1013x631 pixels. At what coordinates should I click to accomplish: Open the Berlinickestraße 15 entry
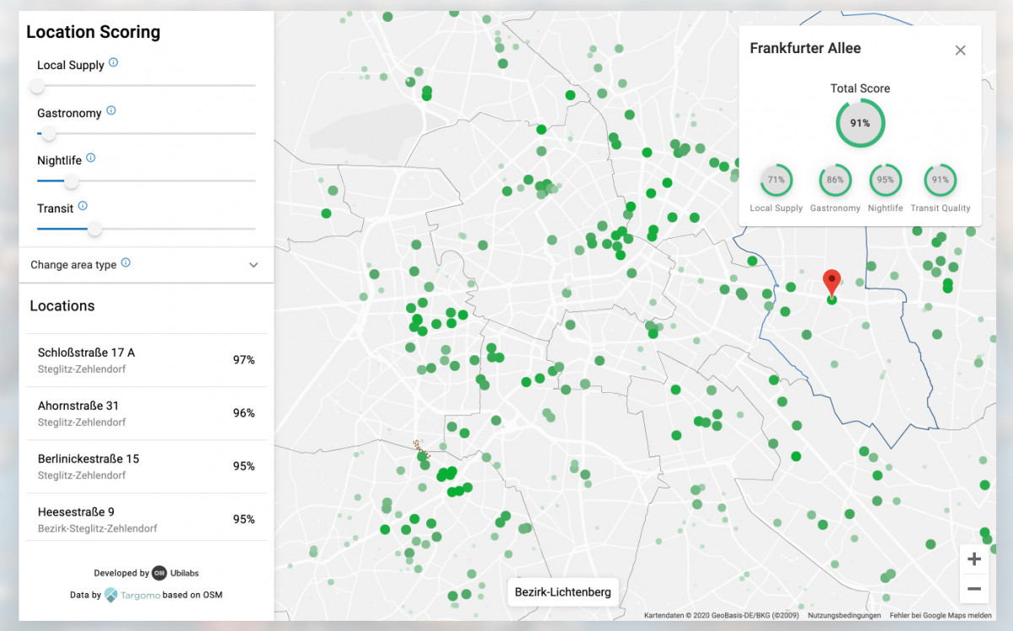[x=146, y=466]
